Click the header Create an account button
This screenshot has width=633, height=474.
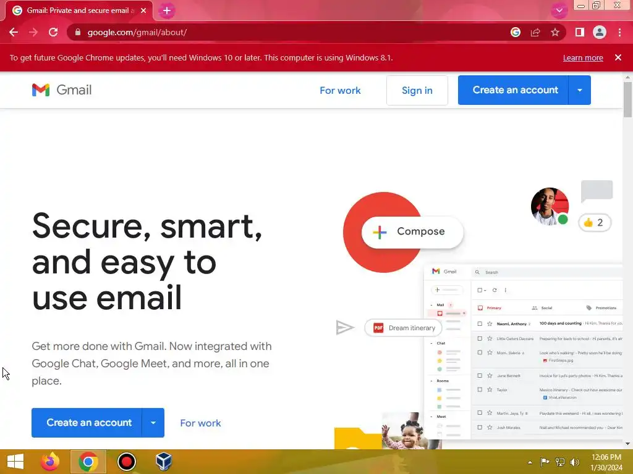(513, 90)
